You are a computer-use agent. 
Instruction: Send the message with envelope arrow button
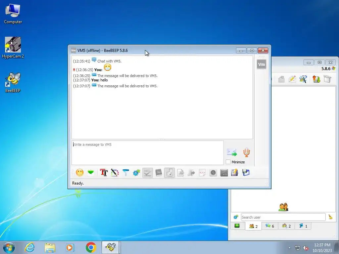coord(232,152)
